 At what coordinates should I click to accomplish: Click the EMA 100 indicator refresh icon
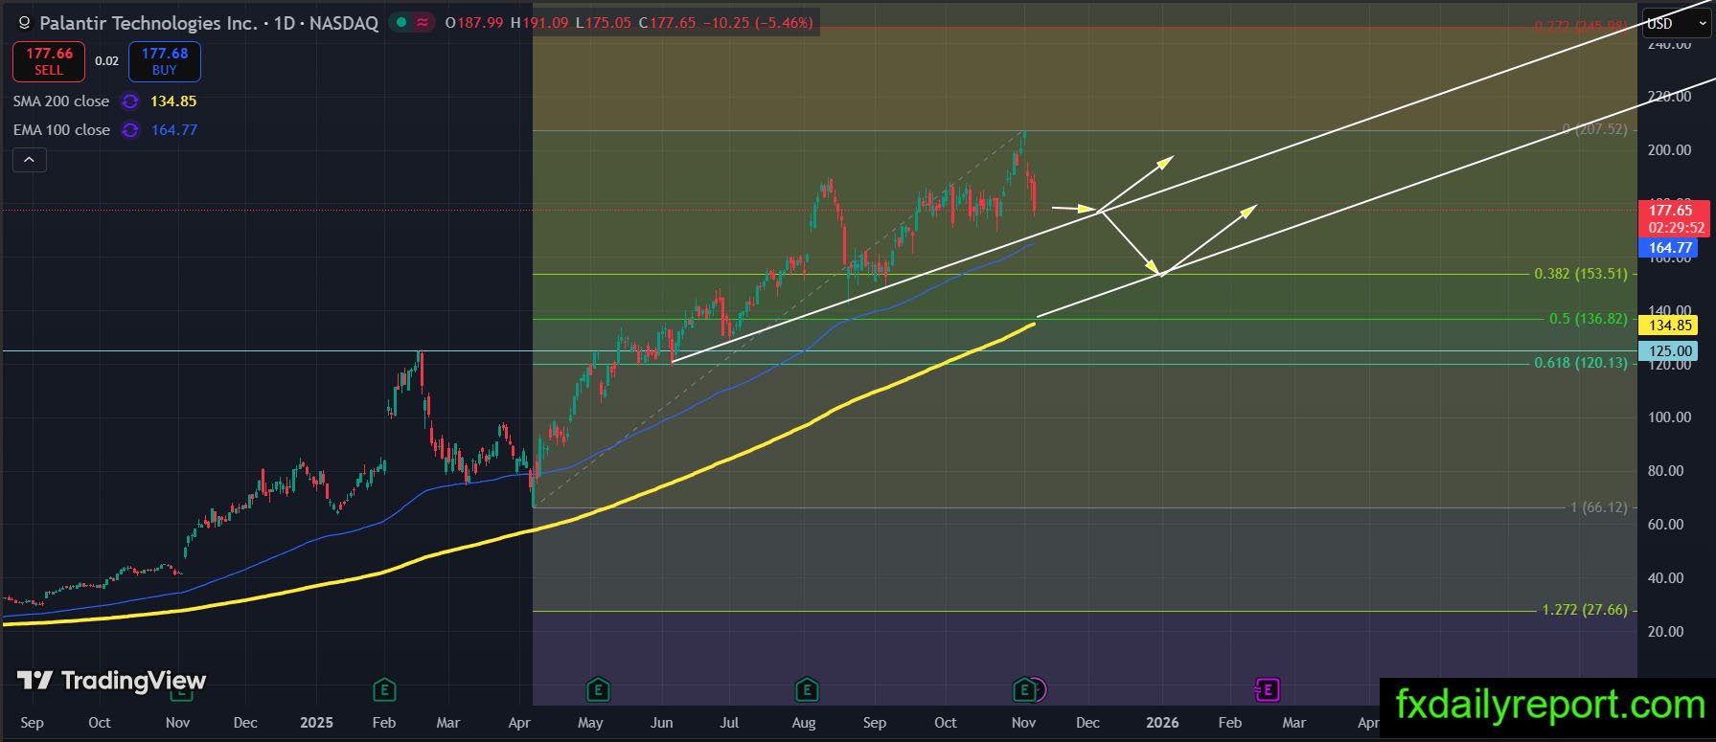(130, 130)
